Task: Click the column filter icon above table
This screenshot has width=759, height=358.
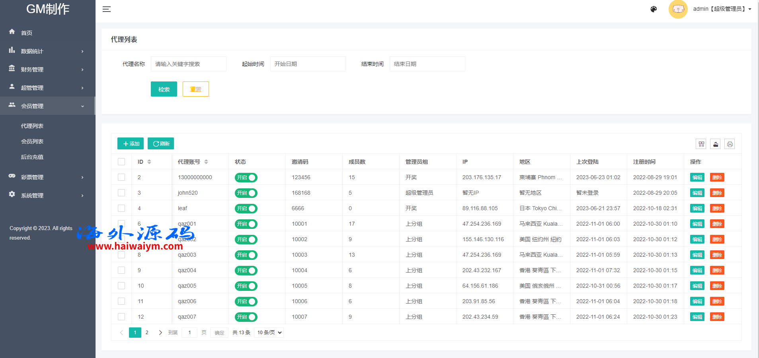Action: pos(701,144)
